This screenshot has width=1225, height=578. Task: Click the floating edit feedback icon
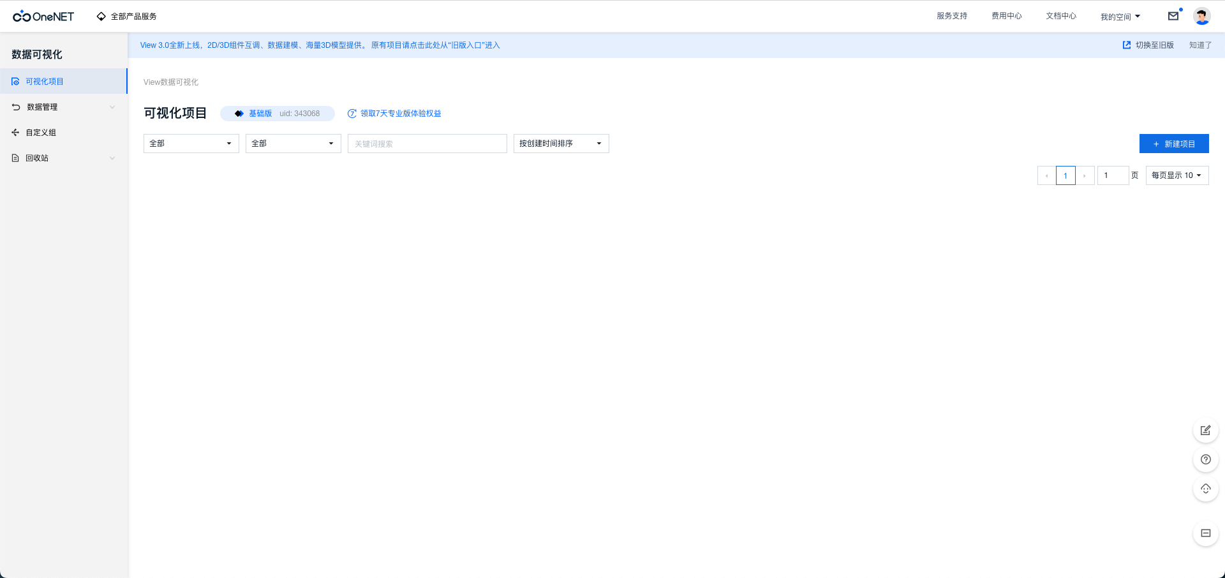pos(1205,431)
